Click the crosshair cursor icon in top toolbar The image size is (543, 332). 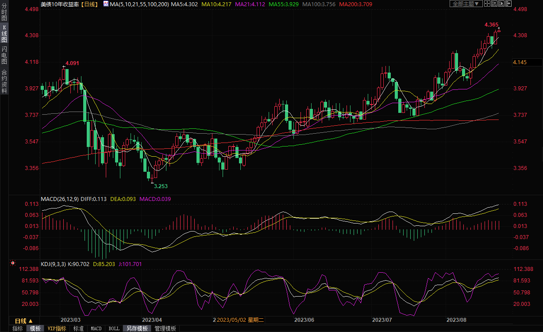487,4
